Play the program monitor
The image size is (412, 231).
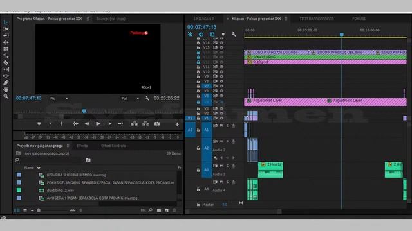tap(98, 124)
